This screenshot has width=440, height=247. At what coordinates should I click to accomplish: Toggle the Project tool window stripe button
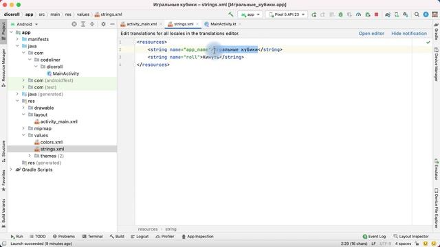click(3, 32)
